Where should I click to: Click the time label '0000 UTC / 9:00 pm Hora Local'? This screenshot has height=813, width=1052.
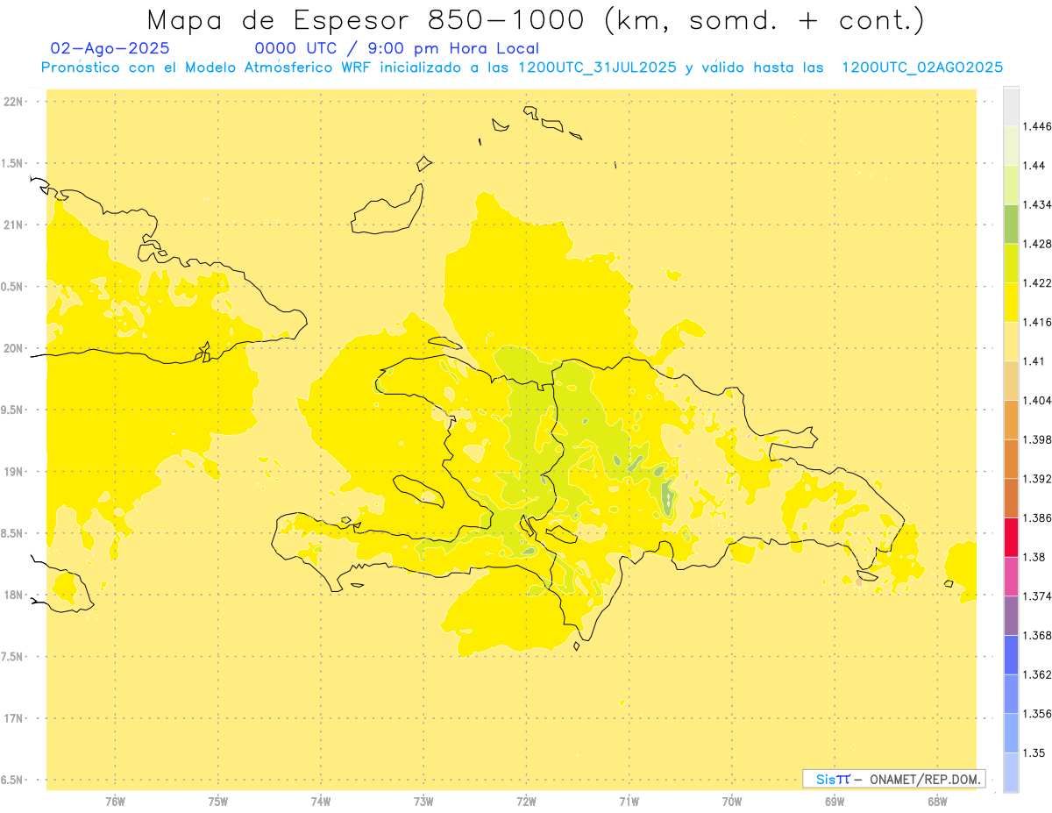[397, 49]
